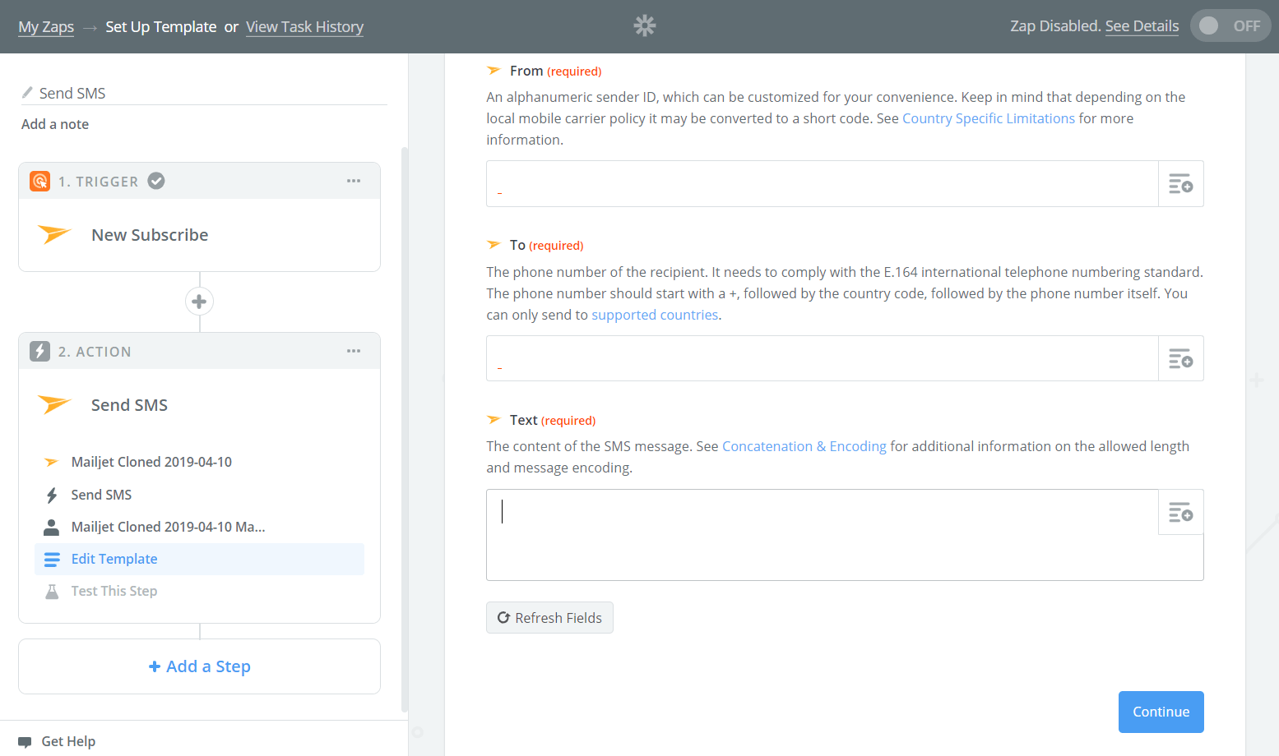Image resolution: width=1279 pixels, height=756 pixels.
Task: Select the Edit Template step
Action: coord(199,559)
